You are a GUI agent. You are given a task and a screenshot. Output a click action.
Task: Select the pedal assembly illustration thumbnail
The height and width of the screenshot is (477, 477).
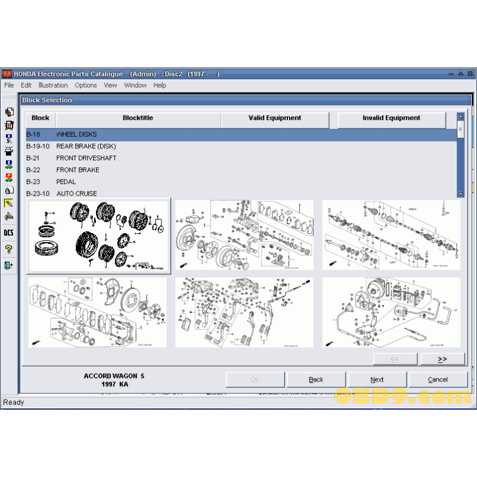244,312
